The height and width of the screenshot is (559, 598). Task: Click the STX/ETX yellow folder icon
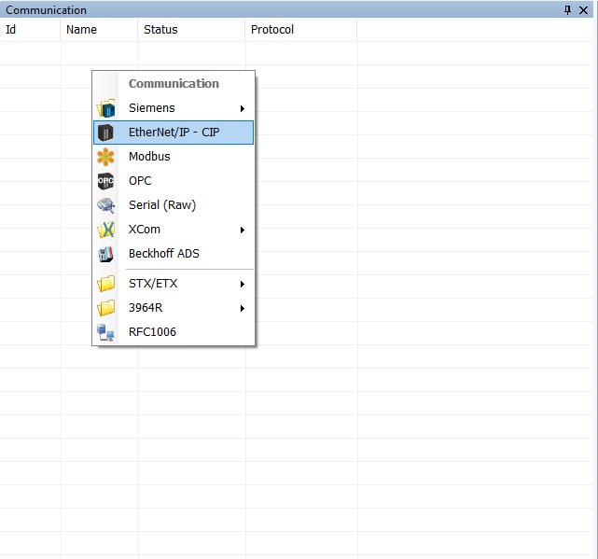(105, 284)
